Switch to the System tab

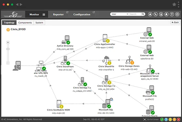coord(39,22)
